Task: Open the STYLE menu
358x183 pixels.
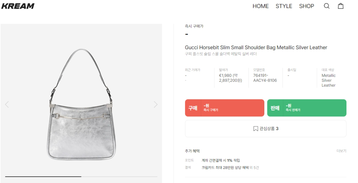Action: (x=284, y=6)
